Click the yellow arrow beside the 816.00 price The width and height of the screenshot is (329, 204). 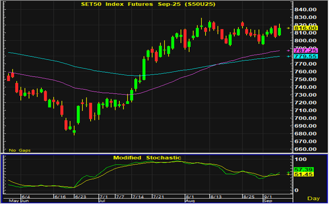tap(288, 28)
